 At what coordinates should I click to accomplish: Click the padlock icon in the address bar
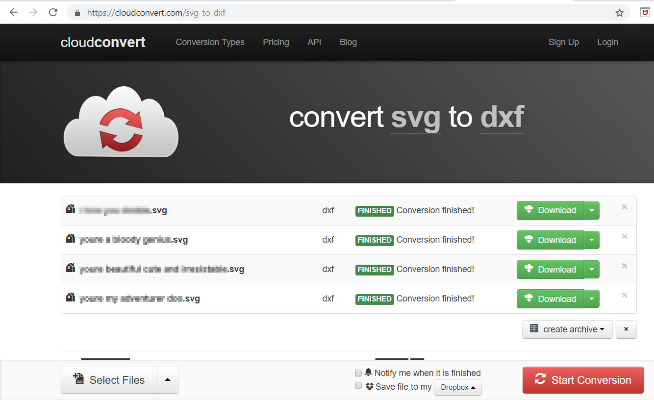pos(76,13)
